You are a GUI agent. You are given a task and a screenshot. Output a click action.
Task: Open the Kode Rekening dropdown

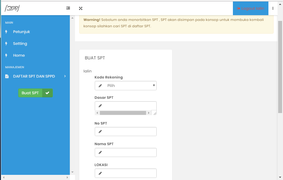tap(126, 86)
